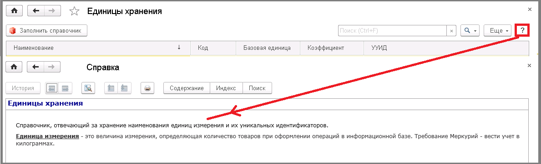The width and height of the screenshot is (541, 164).
Task: Clear the search field with the x button
Action: coord(452,31)
